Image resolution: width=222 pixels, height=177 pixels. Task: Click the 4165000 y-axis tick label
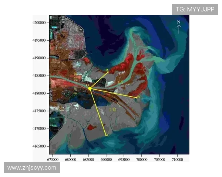tap(39, 146)
